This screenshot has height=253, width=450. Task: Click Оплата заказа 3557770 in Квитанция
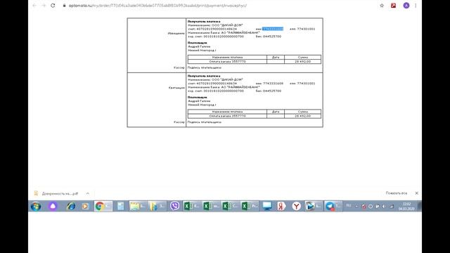point(227,116)
